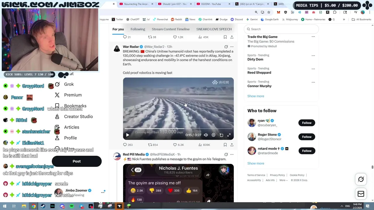Reply to War Radar post (263)
The width and height of the screenshot is (374, 210).
128,145
